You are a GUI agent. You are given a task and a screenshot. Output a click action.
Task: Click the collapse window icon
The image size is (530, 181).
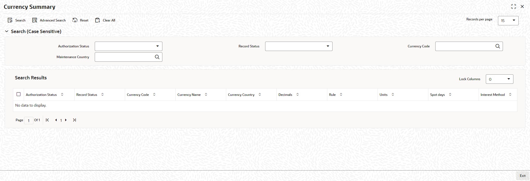(x=513, y=7)
